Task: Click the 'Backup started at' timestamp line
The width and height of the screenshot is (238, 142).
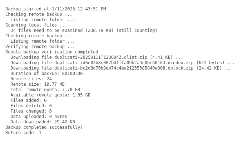Action: point(55,9)
